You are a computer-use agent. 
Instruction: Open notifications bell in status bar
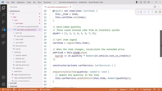[x=159, y=89]
